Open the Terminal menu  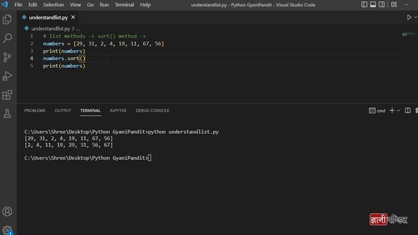pyautogui.click(x=124, y=5)
